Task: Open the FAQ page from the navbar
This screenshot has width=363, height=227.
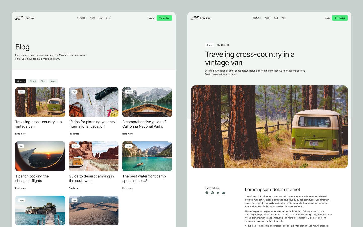Action: (x=100, y=18)
